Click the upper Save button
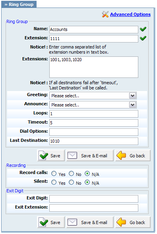 coord(51,155)
